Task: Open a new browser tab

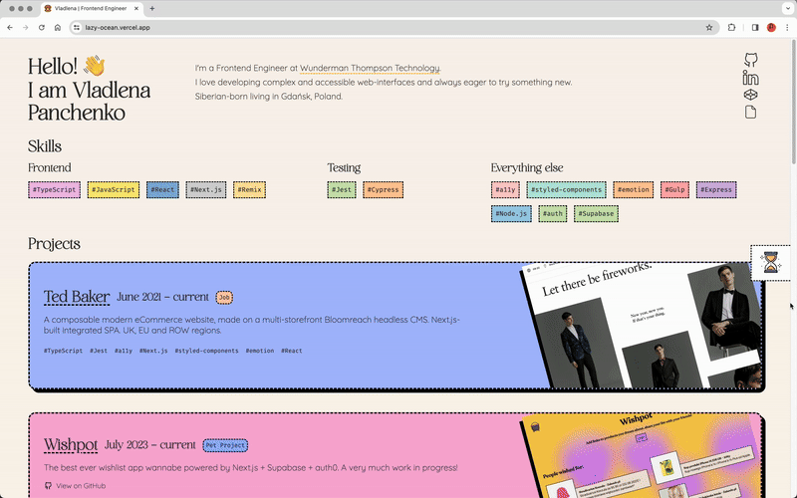Action: [x=151, y=8]
